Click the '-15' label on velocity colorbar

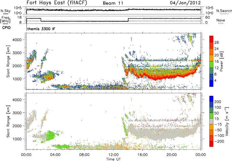(x=218, y=124)
